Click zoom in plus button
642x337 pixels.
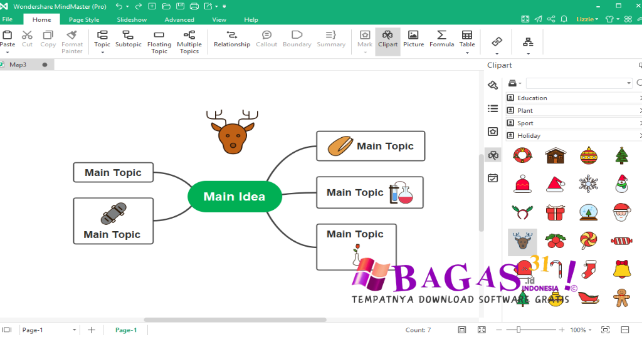tap(562, 329)
